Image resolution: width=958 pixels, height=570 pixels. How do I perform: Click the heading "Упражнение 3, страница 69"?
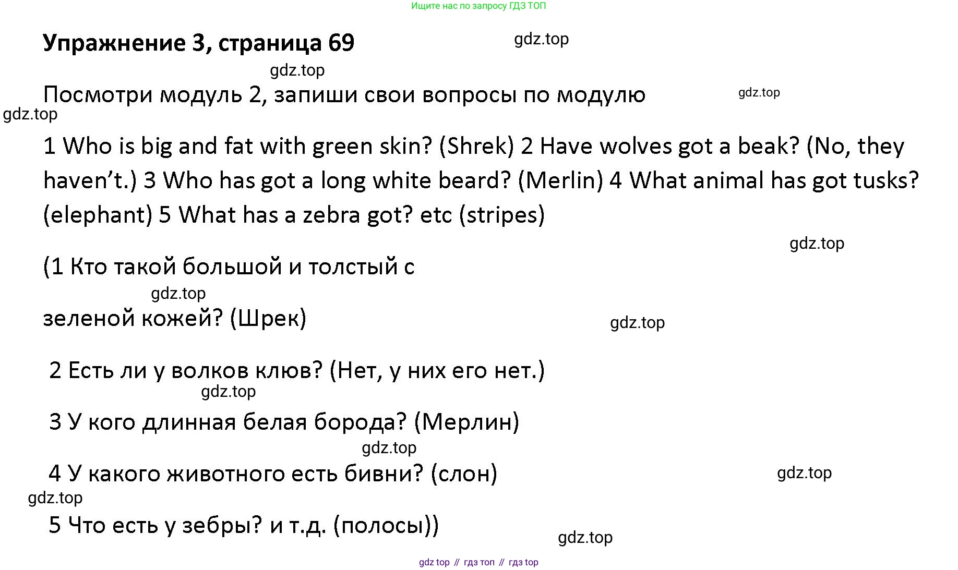(x=198, y=43)
